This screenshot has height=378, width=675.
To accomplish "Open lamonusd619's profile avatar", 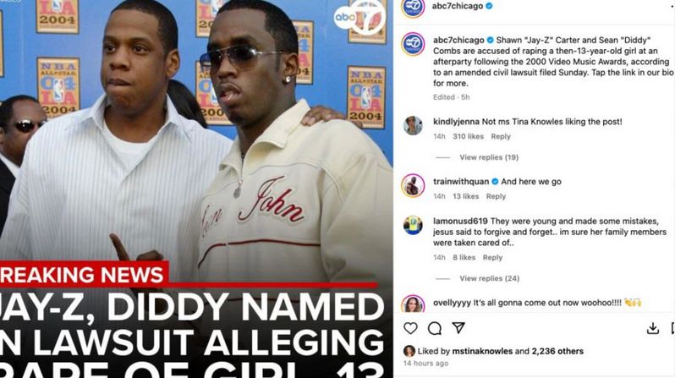I will click(413, 225).
